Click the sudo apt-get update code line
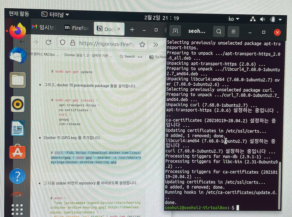 tap(72, 72)
